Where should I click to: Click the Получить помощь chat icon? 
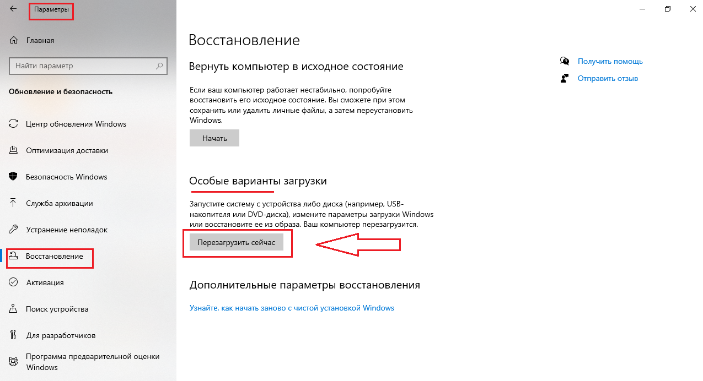pos(564,61)
